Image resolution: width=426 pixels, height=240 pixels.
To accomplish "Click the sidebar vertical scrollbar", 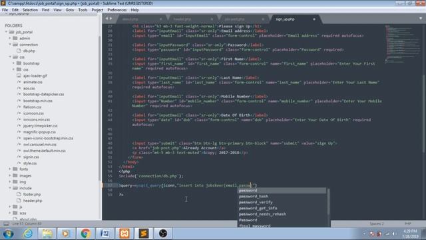I will tap(100, 109).
